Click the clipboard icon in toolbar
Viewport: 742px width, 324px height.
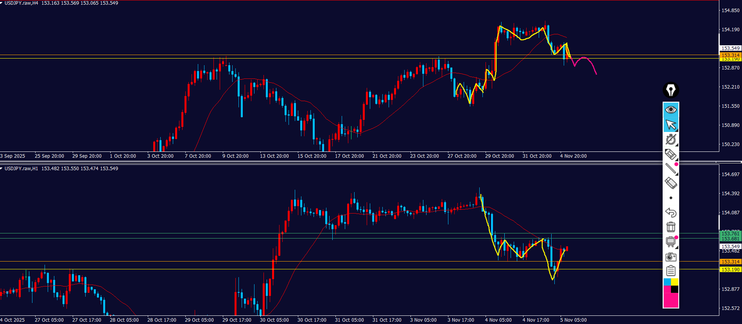click(671, 271)
